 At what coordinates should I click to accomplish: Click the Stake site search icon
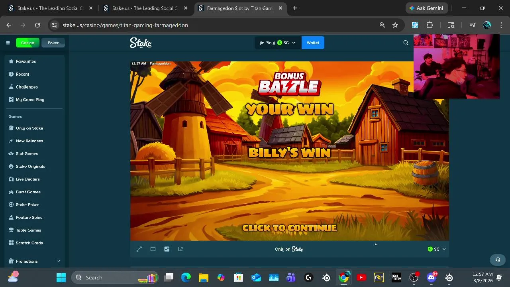pyautogui.click(x=406, y=43)
